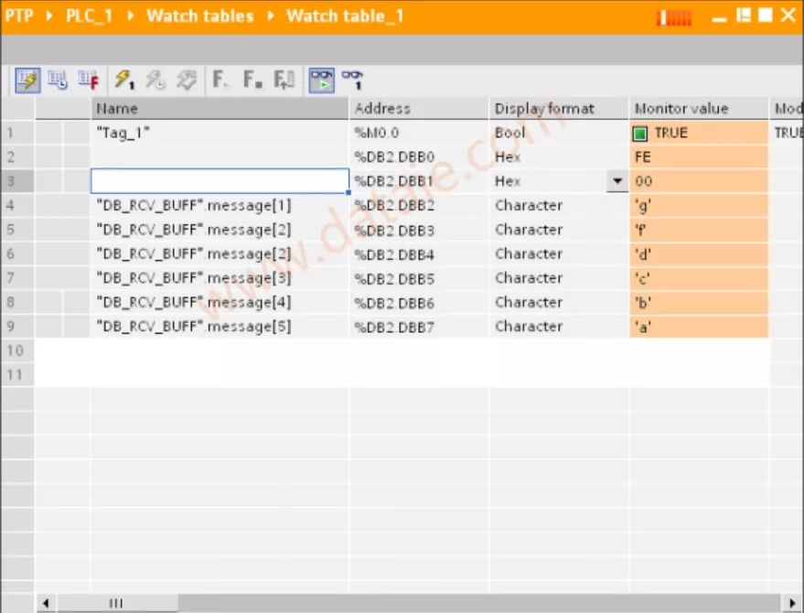804x613 pixels.
Task: Click the stop forcing 'F■' icon
Action: [x=252, y=80]
